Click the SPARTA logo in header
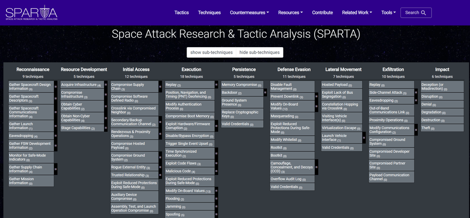This screenshot has width=470, height=218. coord(32,13)
